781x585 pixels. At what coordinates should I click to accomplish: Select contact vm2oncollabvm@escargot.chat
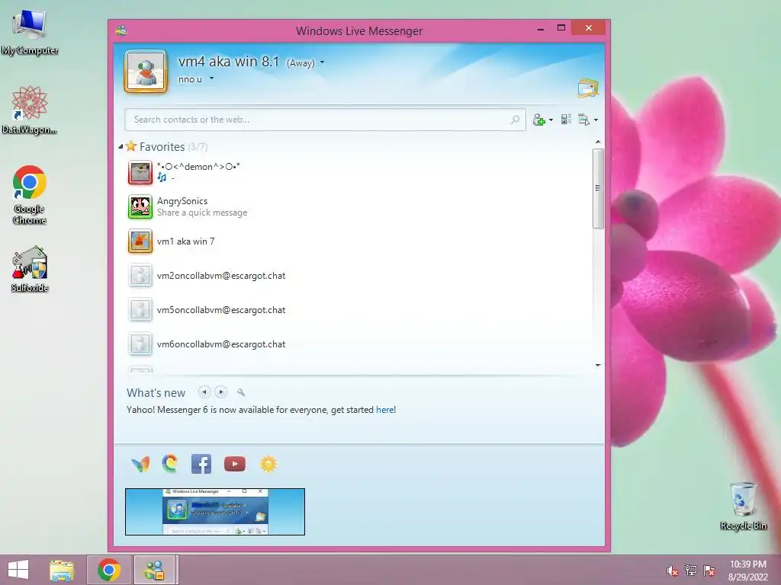click(221, 276)
